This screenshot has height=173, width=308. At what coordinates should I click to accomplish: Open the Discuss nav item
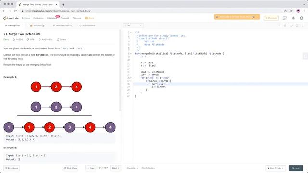coord(77,18)
